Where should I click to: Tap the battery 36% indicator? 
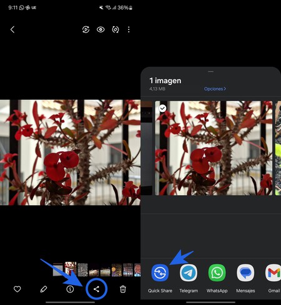pyautogui.click(x=125, y=7)
